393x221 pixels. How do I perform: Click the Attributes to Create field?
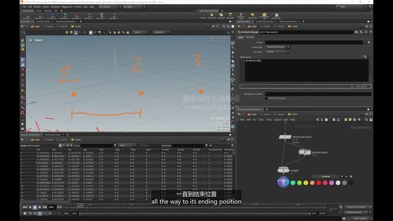click(318, 94)
